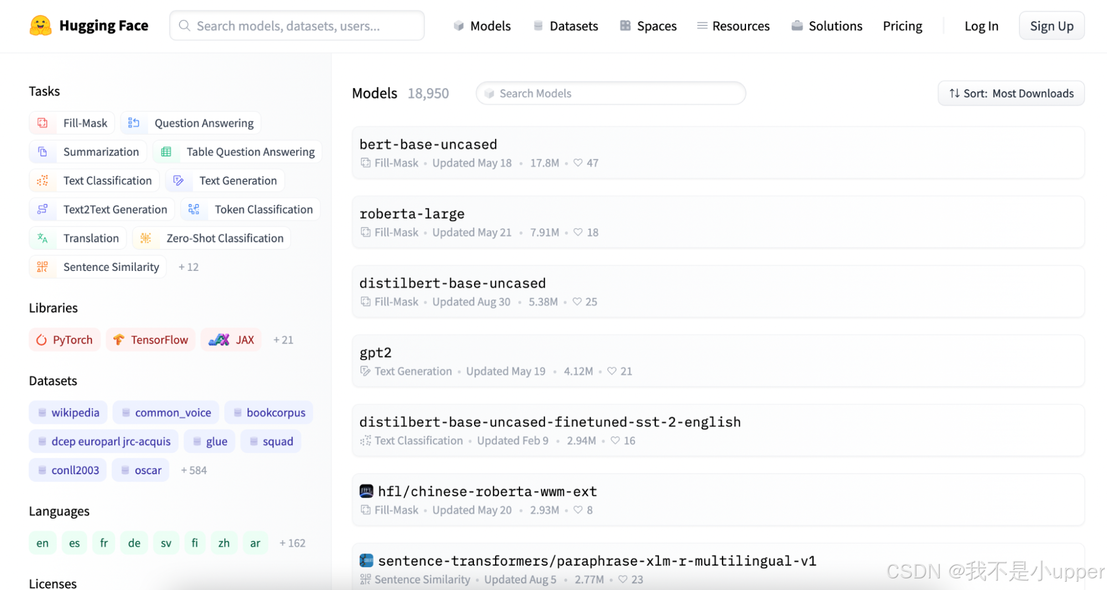Click the heart icon on bert-base-uncased
Screen dimensions: 1107x590
pyautogui.click(x=578, y=162)
